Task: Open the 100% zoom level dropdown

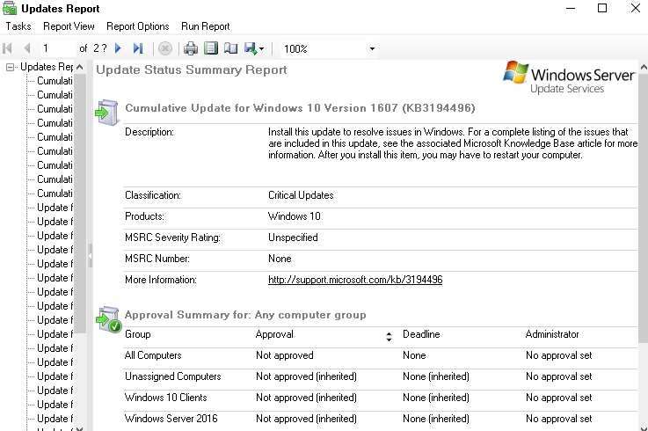Action: pos(372,48)
